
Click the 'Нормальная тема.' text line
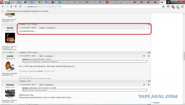[26, 95]
